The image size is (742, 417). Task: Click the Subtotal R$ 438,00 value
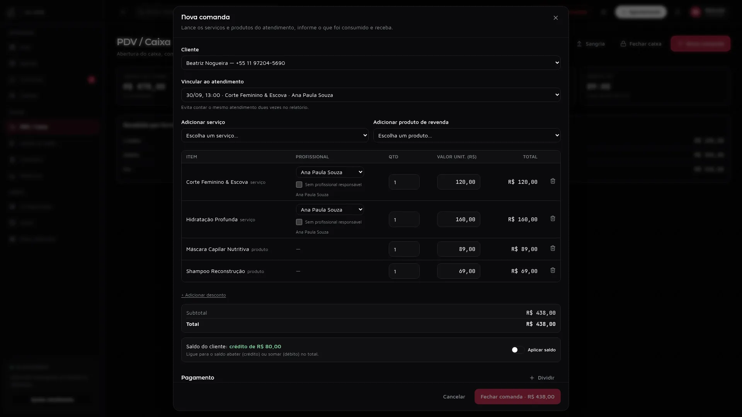[541, 313]
